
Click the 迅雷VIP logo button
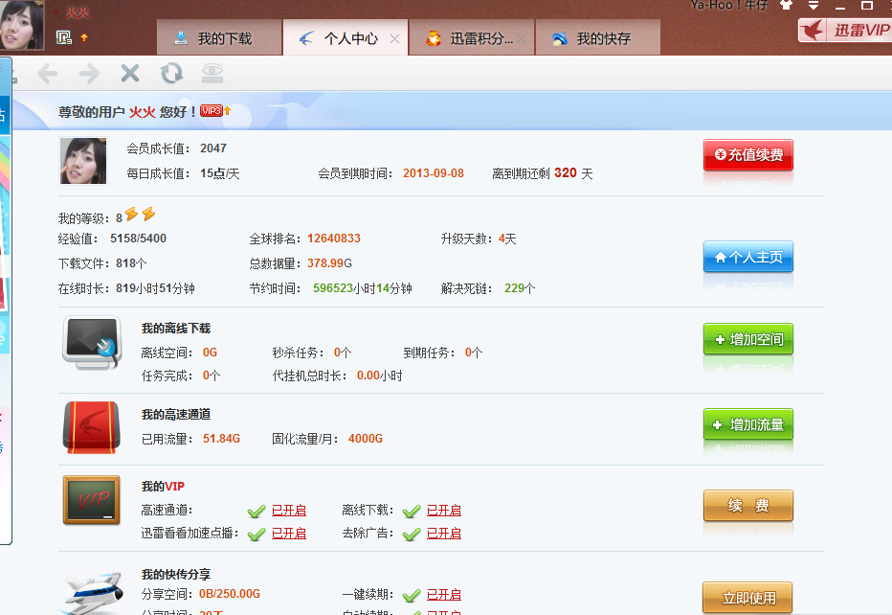tap(845, 31)
